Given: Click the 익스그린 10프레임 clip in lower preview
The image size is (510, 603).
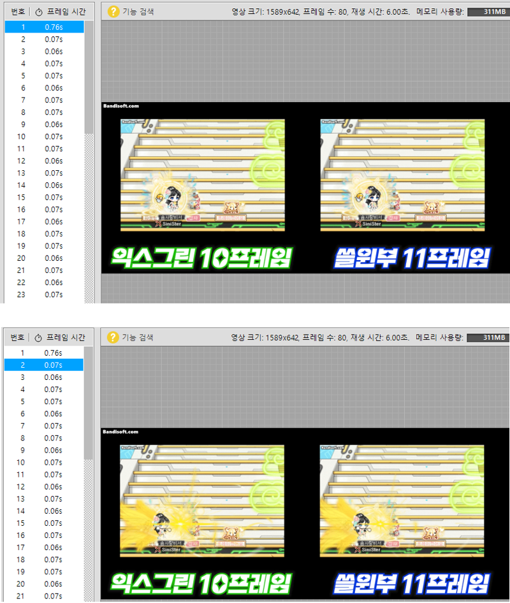Looking at the screenshot, I should click(x=202, y=501).
